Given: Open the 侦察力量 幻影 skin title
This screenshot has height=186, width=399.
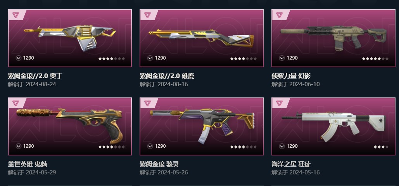Looking at the screenshot, I should (291, 76).
